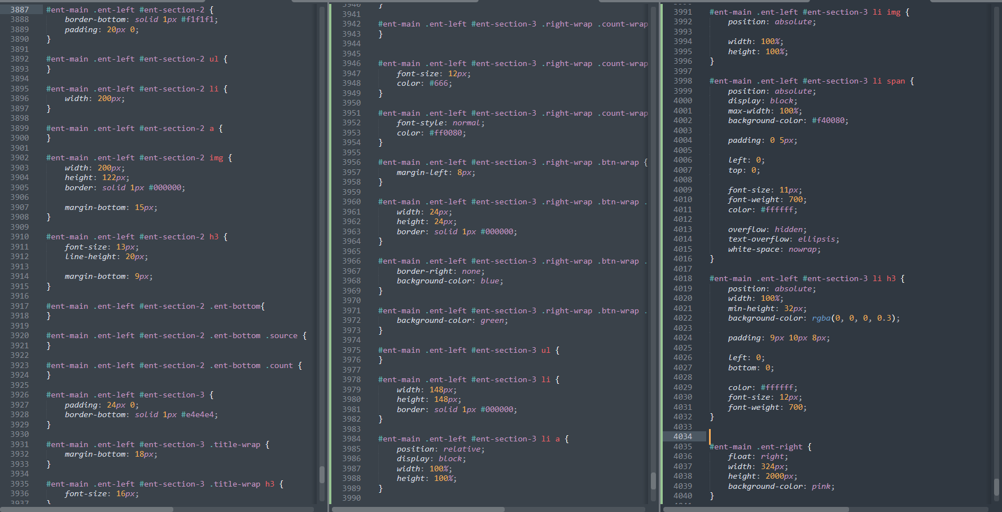Click 'font-style: normal;' on line 3952

[440, 123]
